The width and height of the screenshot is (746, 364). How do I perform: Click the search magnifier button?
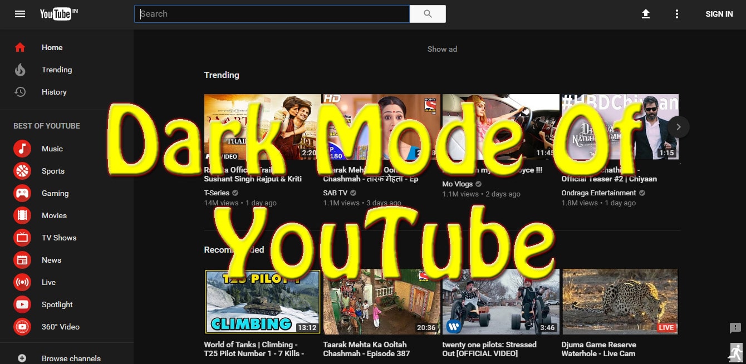click(428, 14)
